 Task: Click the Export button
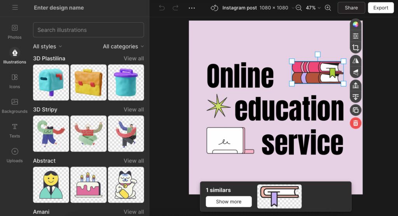click(x=381, y=8)
